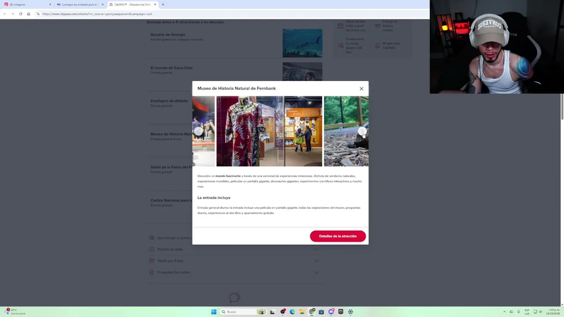Open Microsoft Store from taskbar
564x317 pixels.
click(x=321, y=312)
